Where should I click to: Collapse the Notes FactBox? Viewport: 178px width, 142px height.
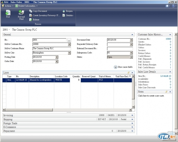(x=170, y=92)
